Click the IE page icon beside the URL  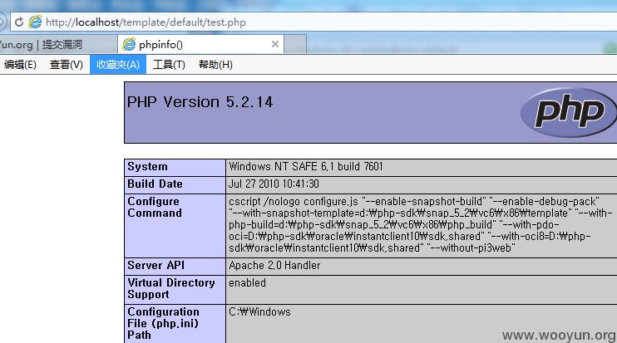point(35,22)
